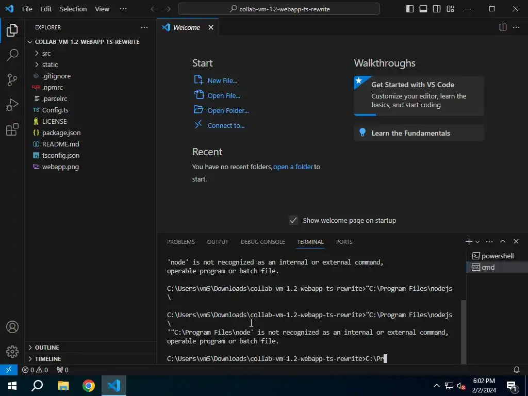Open Explorer Views and More Actions ellipsis
528x396 pixels.
click(x=144, y=27)
